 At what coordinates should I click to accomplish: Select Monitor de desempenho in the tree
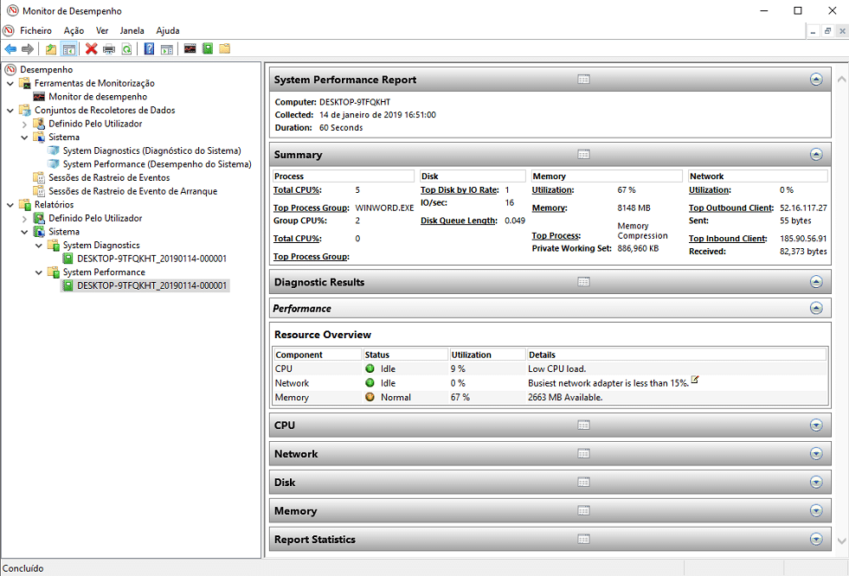click(98, 97)
